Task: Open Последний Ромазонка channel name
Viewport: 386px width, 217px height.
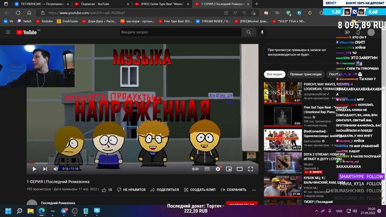Action: coord(58,203)
